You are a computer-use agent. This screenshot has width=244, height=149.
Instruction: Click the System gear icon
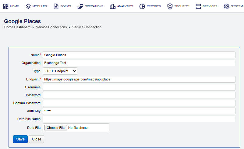[x=226, y=6]
